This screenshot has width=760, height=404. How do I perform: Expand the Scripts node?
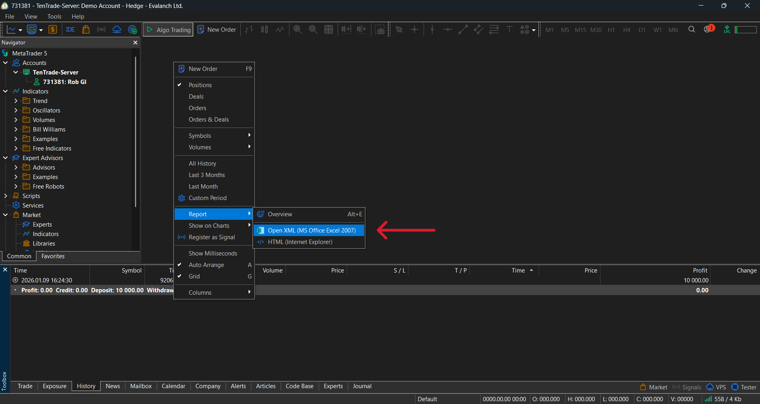pyautogui.click(x=6, y=196)
